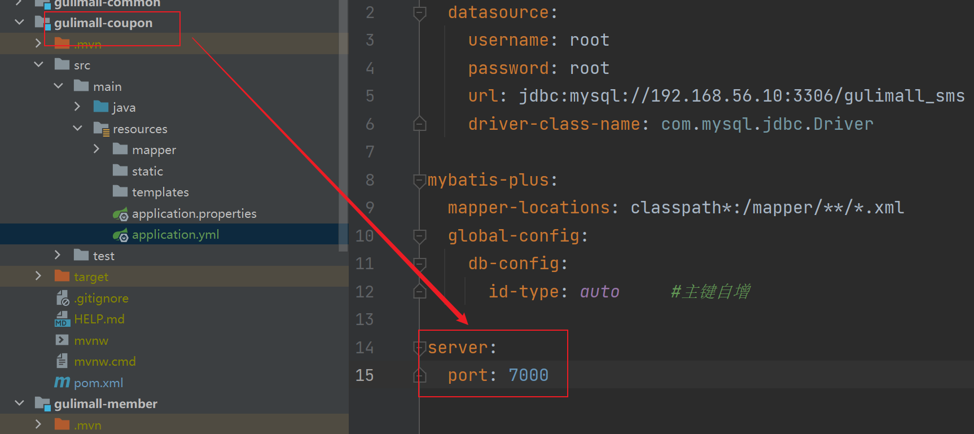Screen dimensions: 974x434
Task: Click the .gitignore file icon
Action: 62,298
